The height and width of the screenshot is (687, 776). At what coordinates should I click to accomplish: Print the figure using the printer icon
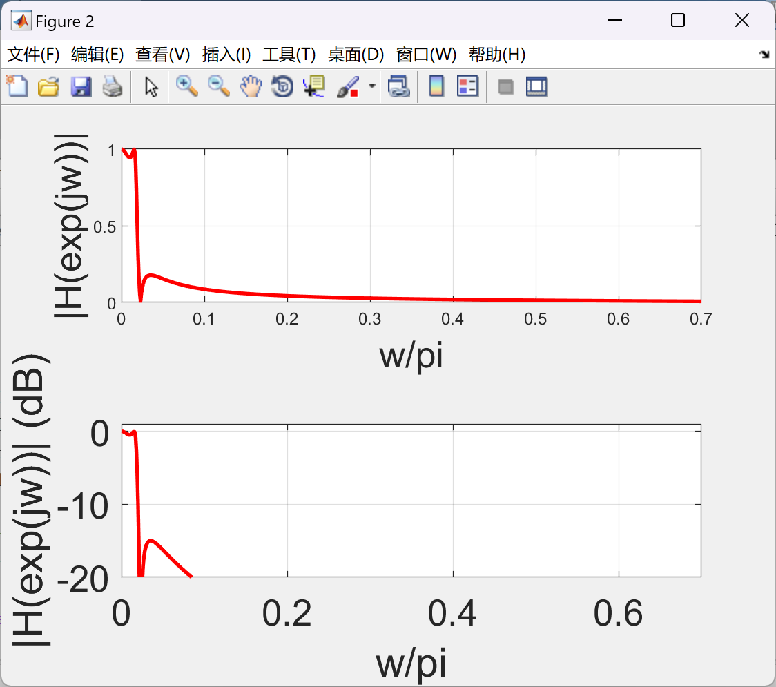tap(113, 86)
